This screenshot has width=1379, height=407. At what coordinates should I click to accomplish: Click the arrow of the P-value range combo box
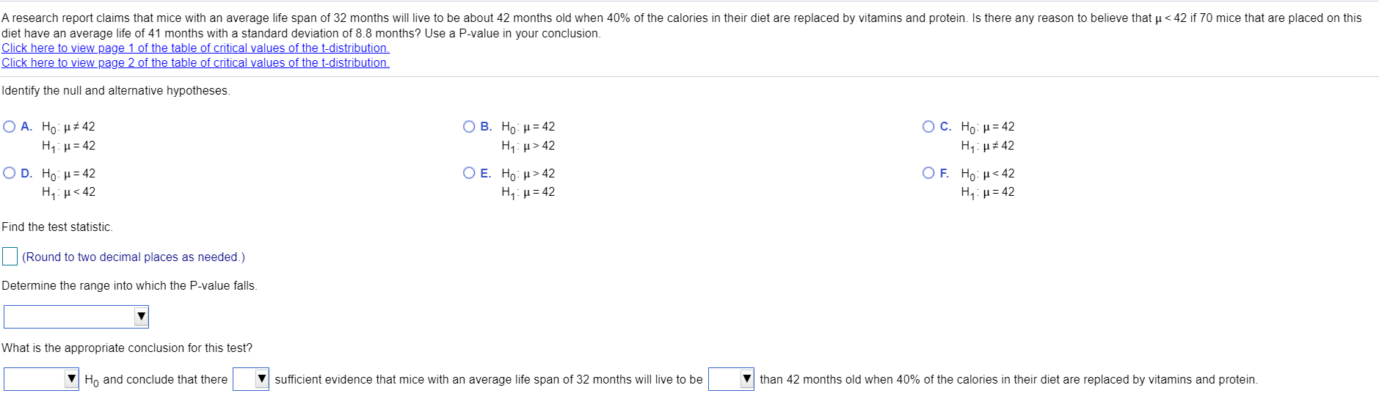tap(142, 317)
